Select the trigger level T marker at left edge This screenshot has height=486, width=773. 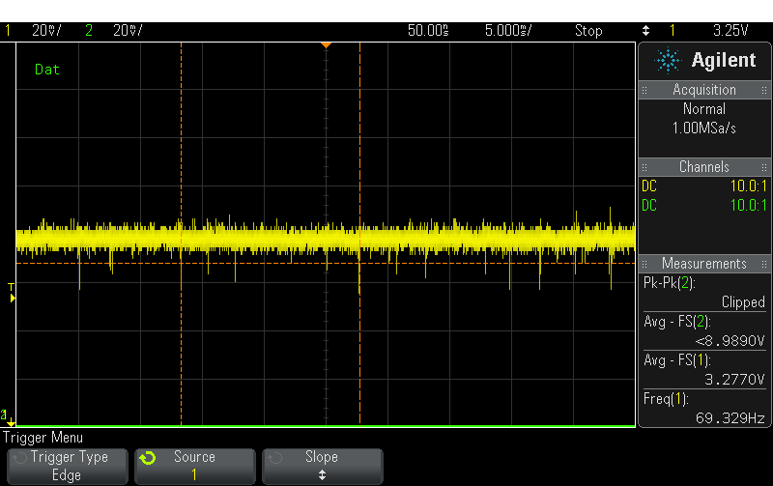tap(12, 293)
